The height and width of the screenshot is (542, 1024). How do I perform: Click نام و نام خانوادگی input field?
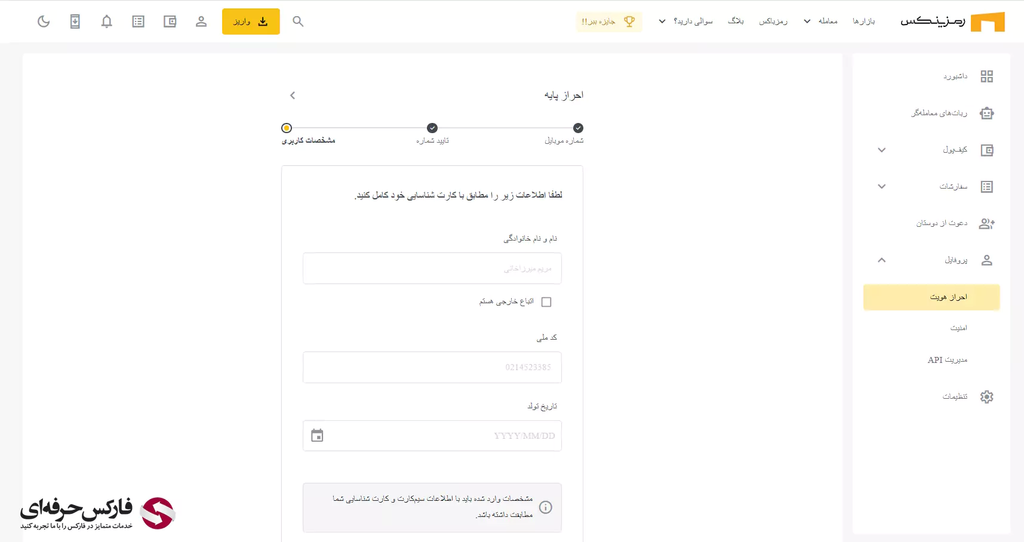pos(432,269)
